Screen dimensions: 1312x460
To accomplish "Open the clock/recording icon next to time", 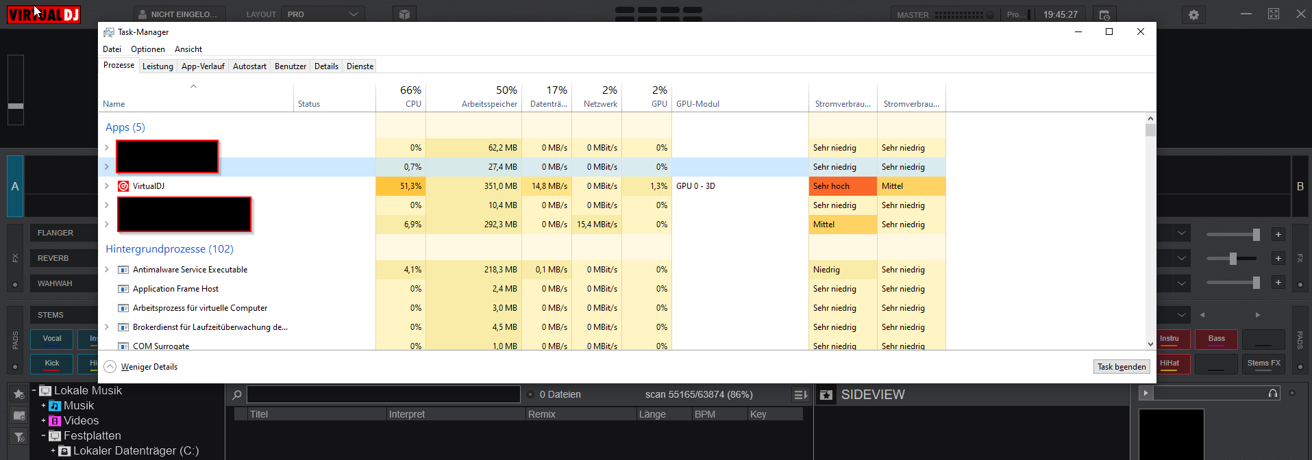I will 1104,14.
